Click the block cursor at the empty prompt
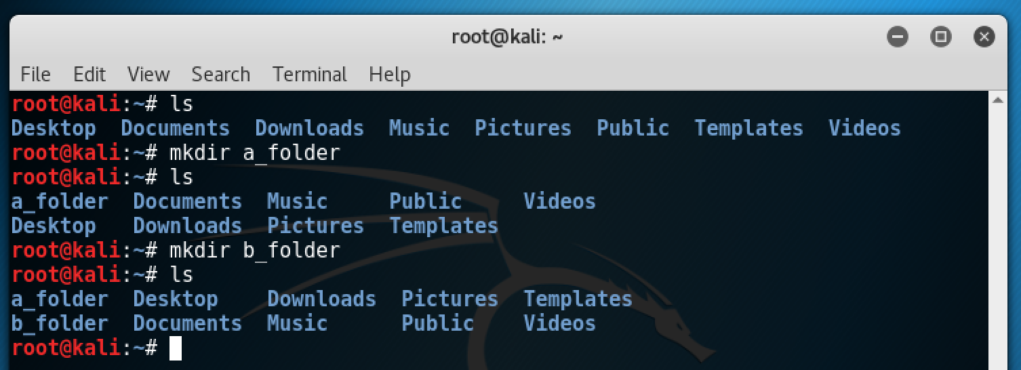1021x370 pixels. pos(176,348)
